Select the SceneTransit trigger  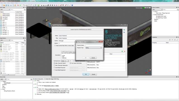(x=7, y=83)
